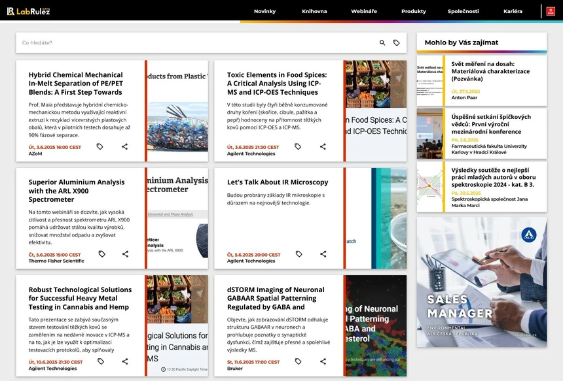Open 'dSTORM Imaging of Neuronal' title
This screenshot has width=563, height=381.
point(276,298)
